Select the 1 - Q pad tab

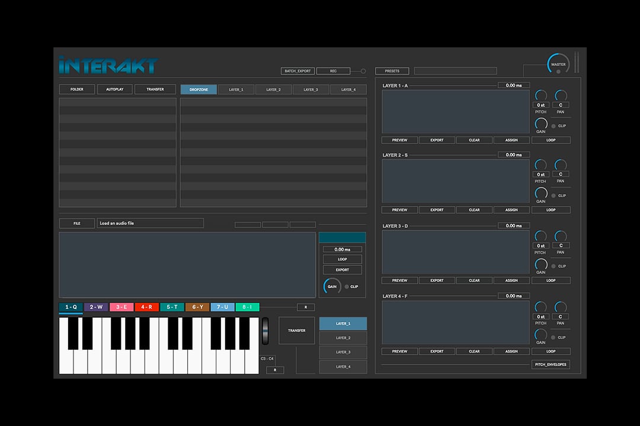pyautogui.click(x=71, y=307)
